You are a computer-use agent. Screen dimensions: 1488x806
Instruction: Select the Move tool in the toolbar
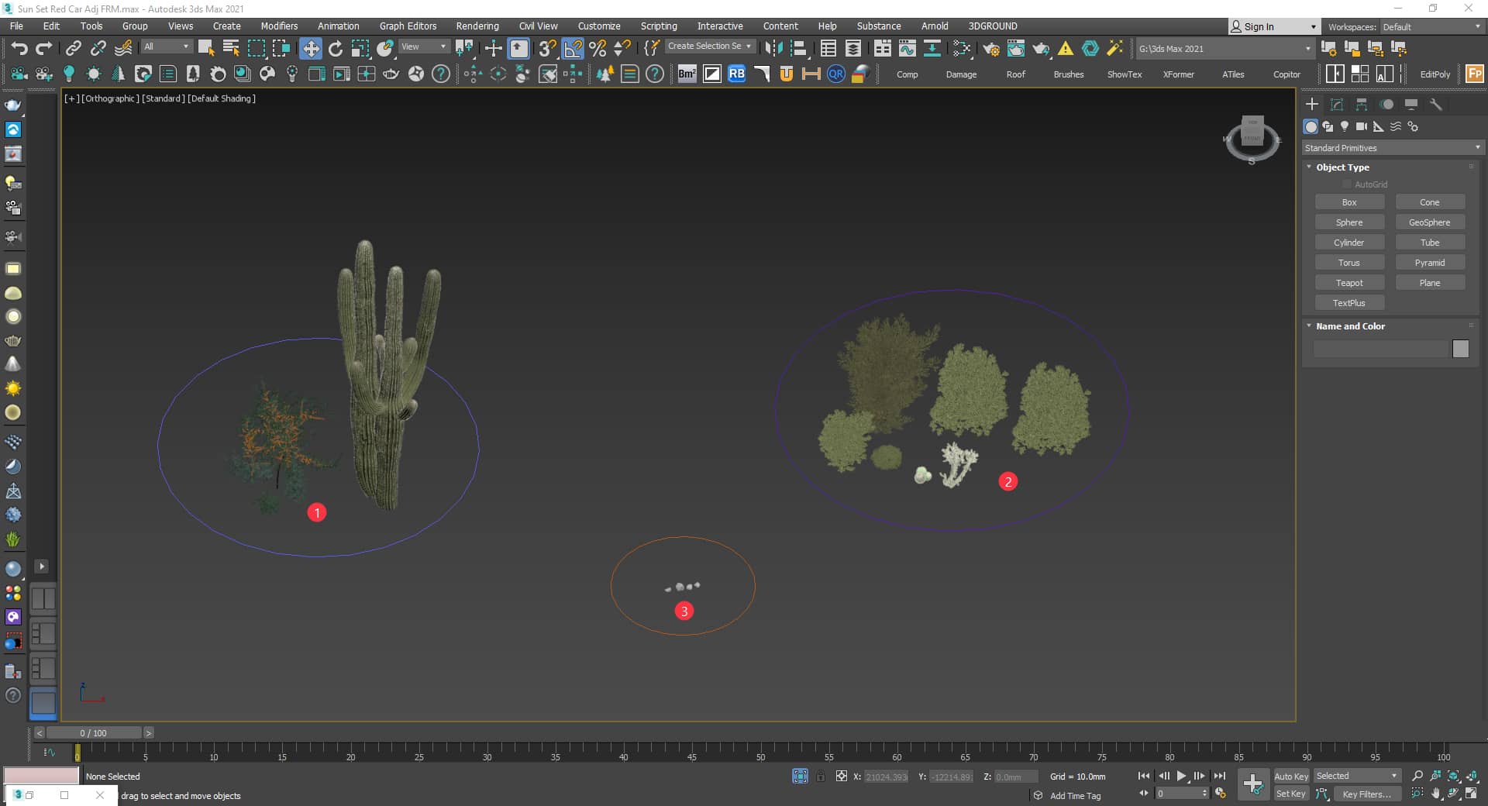click(x=311, y=49)
